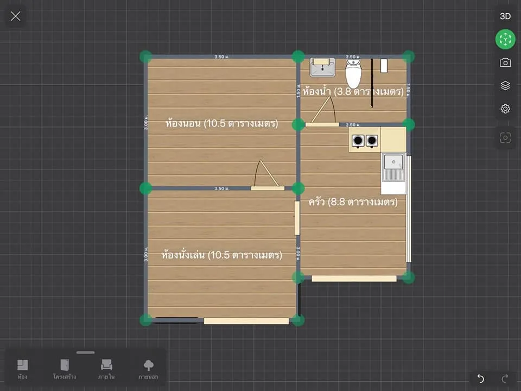Toggle the green move/orbit mode button
This screenshot has width=521, height=391.
click(505, 39)
